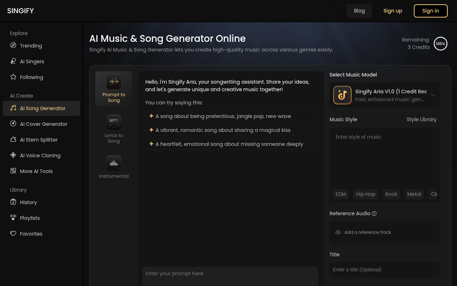Viewport: 457px width, 286px height.
Task: Open the AI Voice Cloning tool
Action: (x=40, y=155)
